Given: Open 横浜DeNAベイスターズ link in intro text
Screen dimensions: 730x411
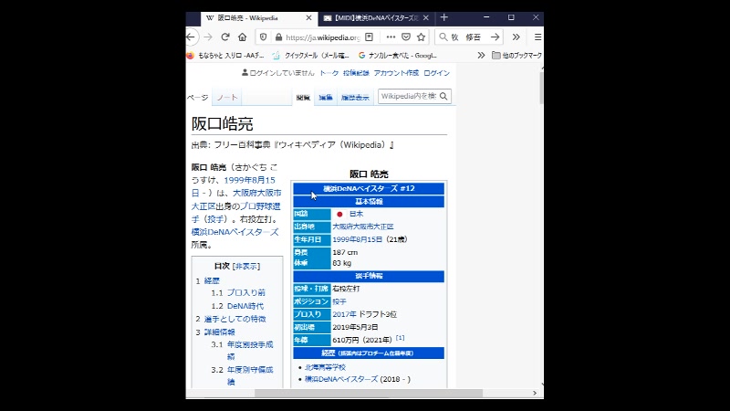Looking at the screenshot, I should 235,232.
